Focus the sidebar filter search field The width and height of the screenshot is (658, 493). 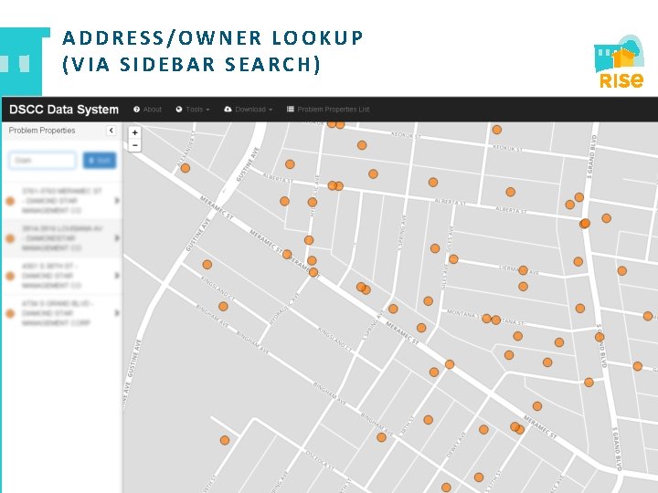point(43,161)
